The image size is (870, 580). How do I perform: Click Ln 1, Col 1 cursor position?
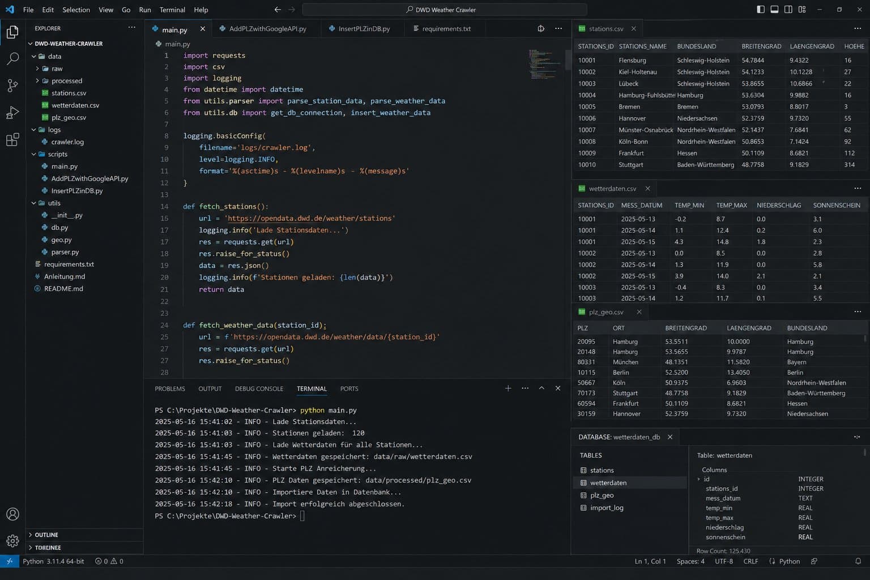click(x=650, y=561)
